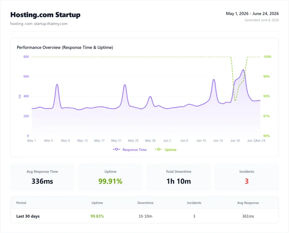Image resolution: width=289 pixels, height=233 pixels.
Task: Click the 600 response time axis label
Action: coord(26,77)
